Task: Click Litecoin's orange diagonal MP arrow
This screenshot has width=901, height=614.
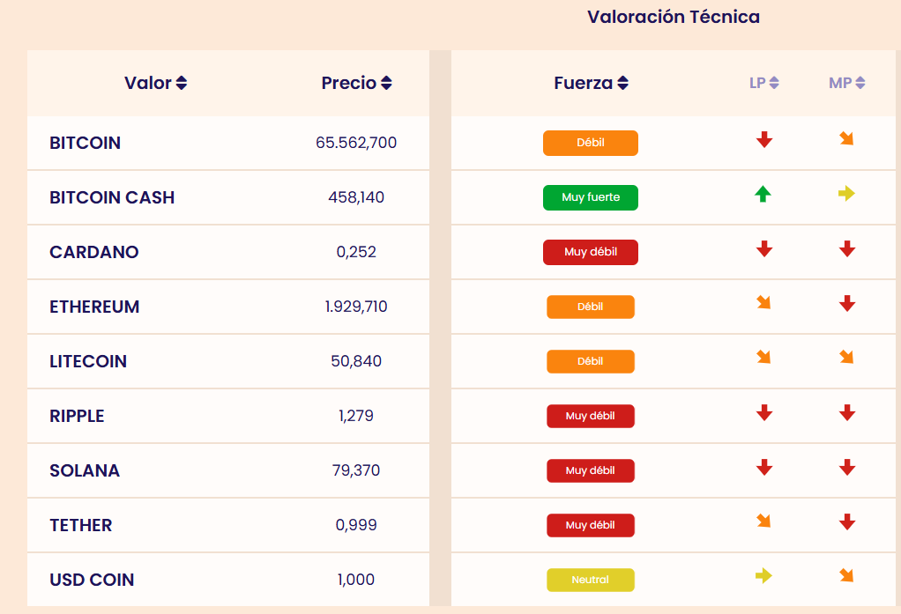Action: coord(846,358)
